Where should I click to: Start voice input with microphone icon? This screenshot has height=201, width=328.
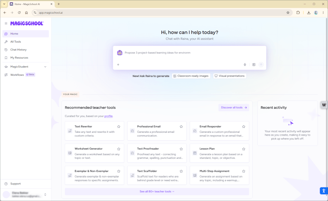click(245, 65)
